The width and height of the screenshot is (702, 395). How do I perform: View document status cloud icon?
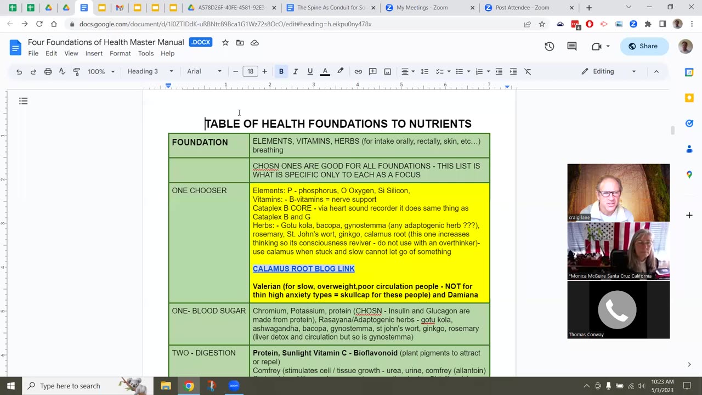[254, 42]
